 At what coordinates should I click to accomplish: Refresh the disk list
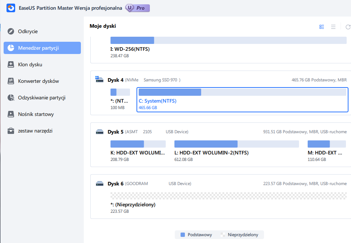tap(348, 27)
